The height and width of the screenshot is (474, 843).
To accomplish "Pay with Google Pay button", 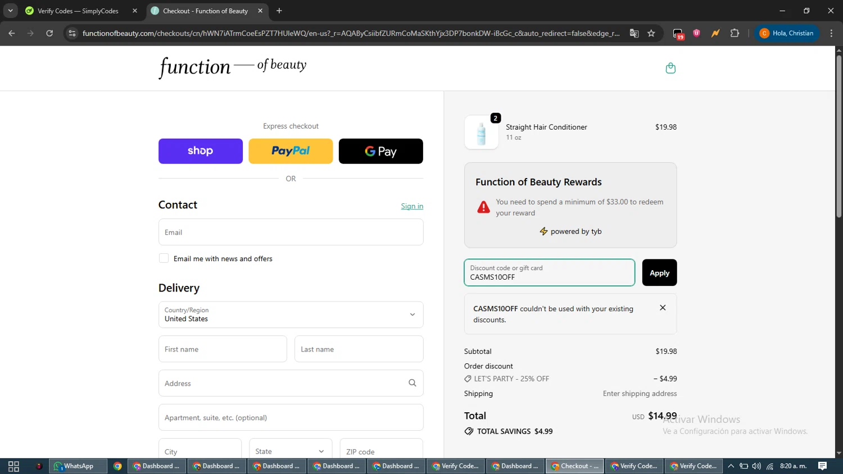I will [x=381, y=151].
